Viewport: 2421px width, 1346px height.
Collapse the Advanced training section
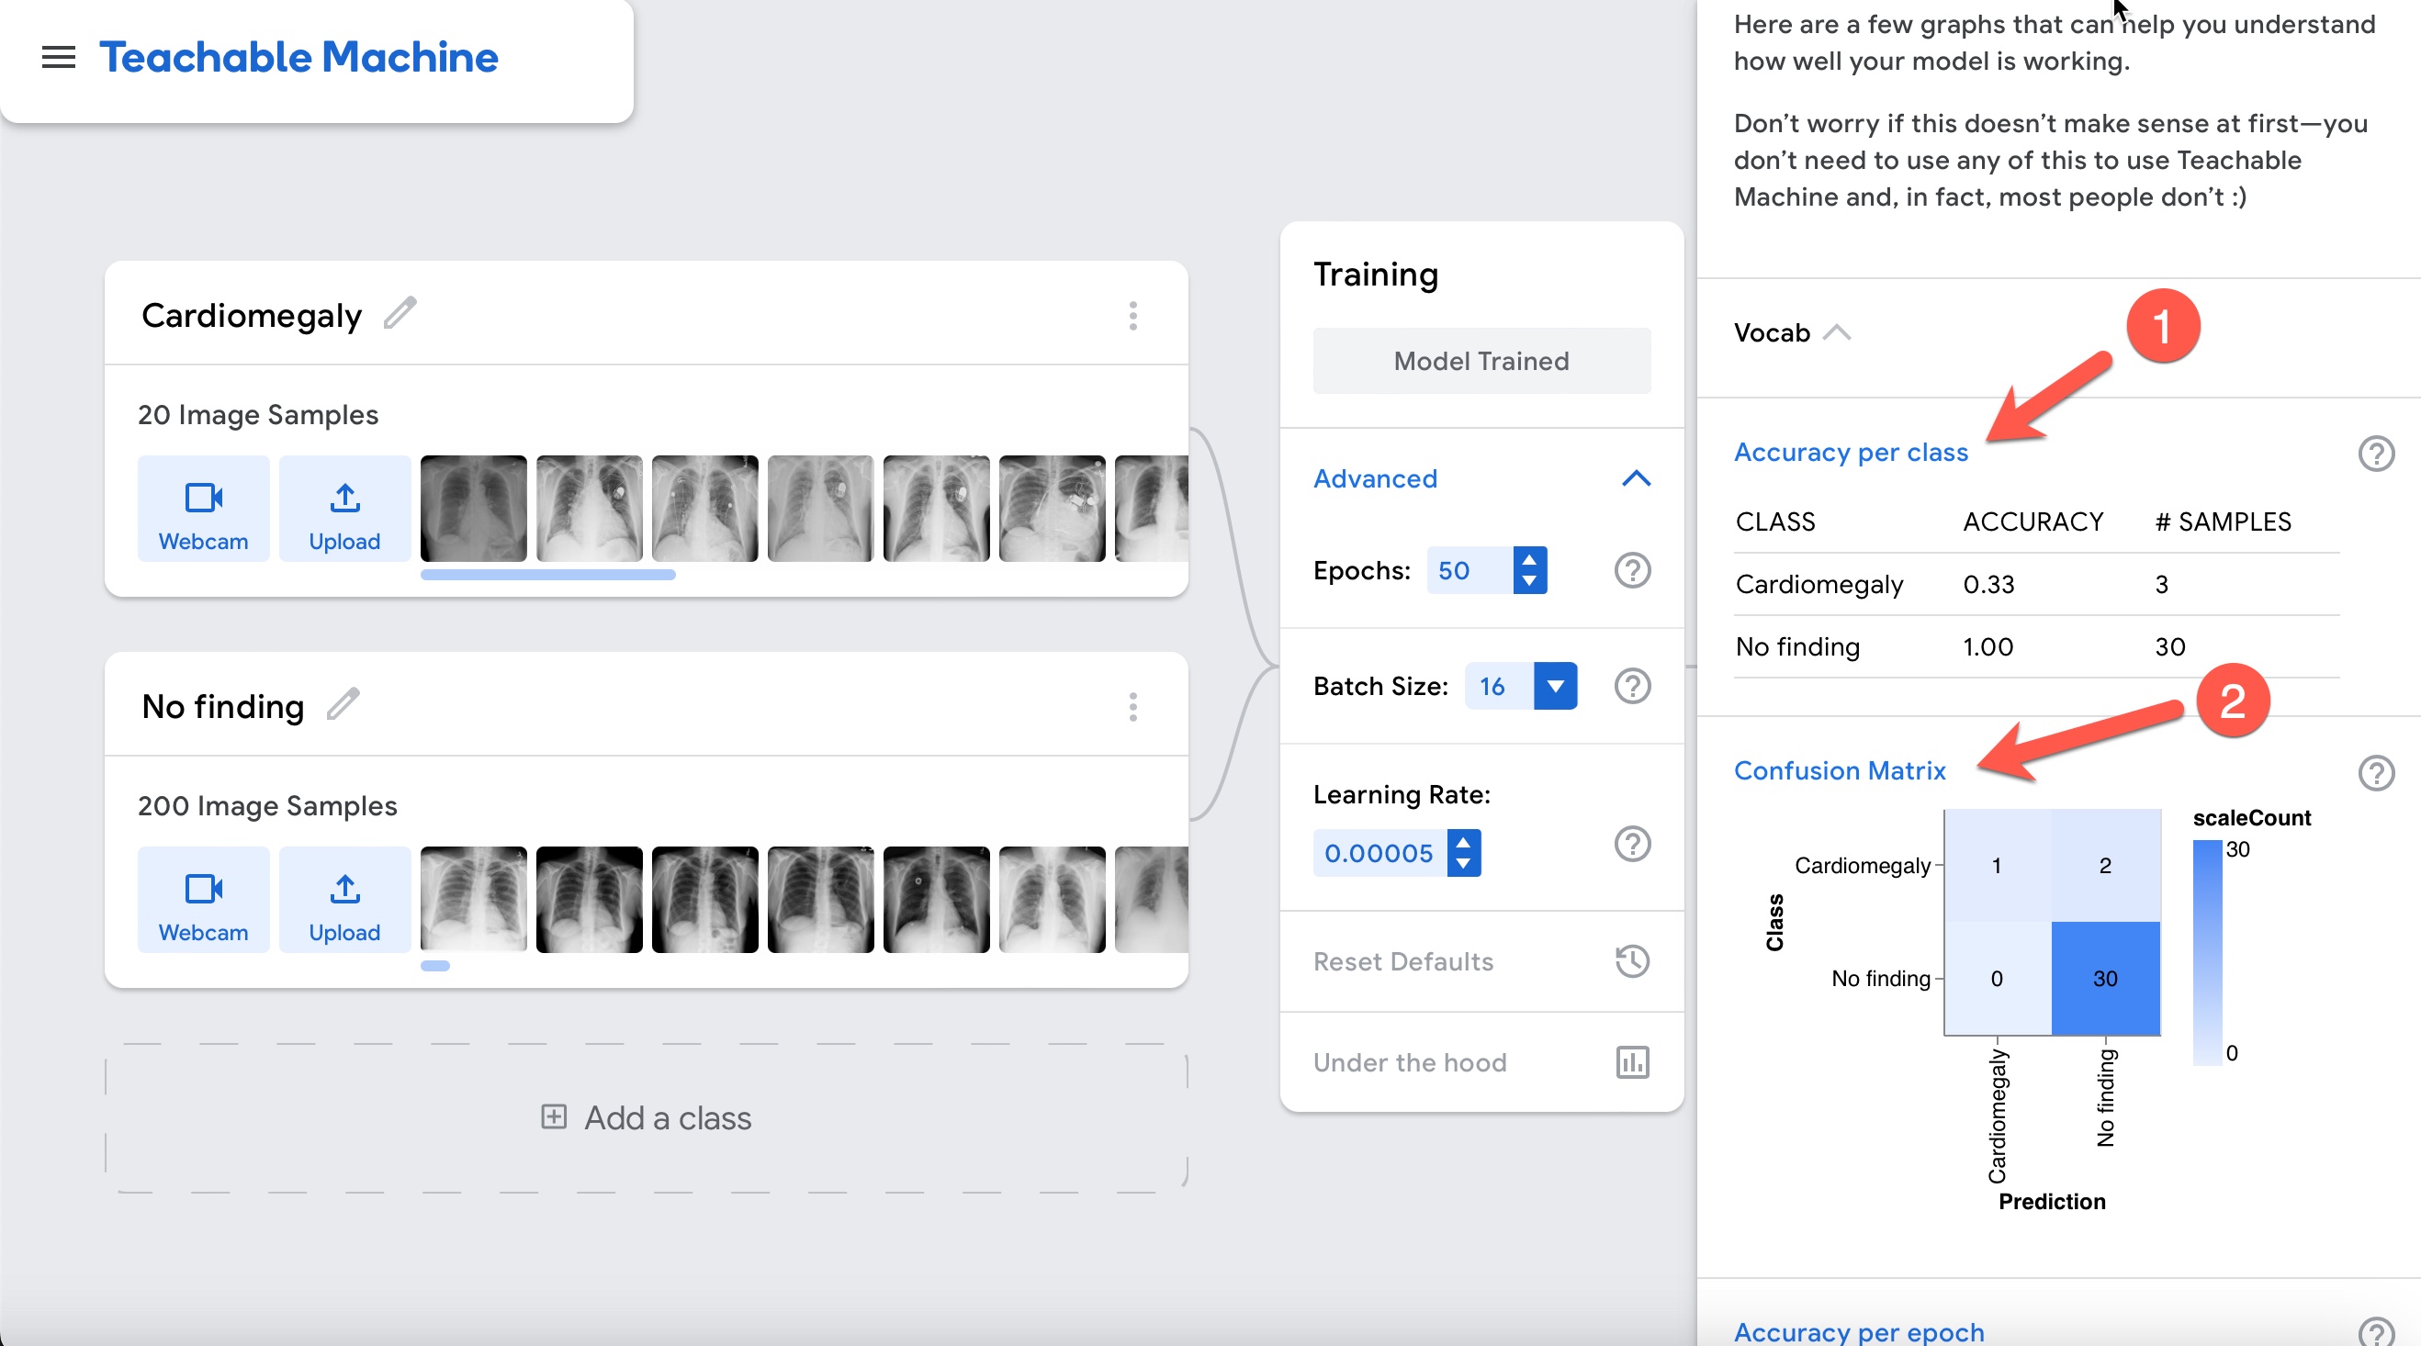coord(1636,479)
